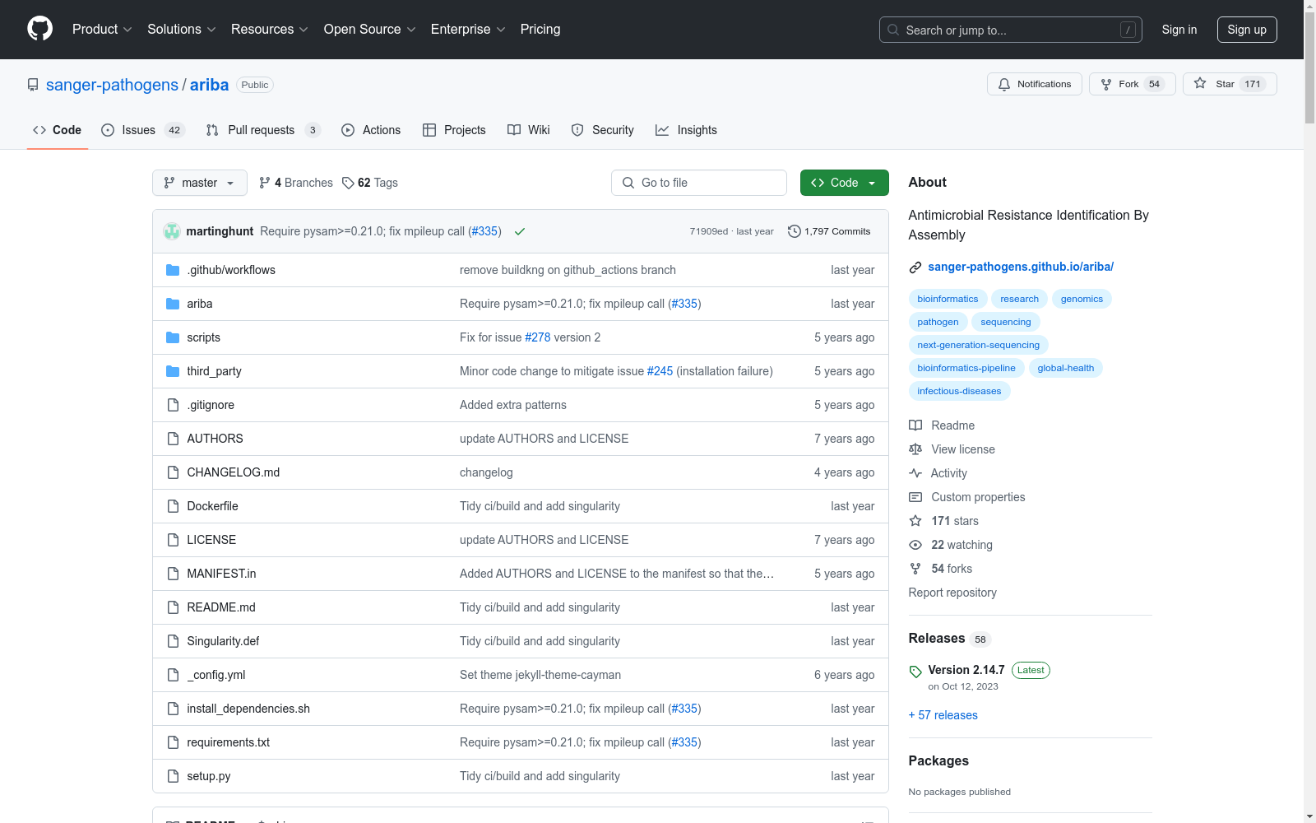Click the tag icon next to Version 2.14.7
This screenshot has width=1316, height=823.
point(915,672)
